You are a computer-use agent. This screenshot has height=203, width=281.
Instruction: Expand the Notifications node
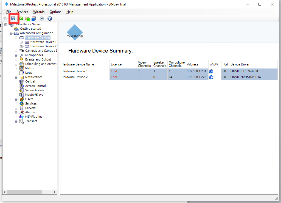16,77
